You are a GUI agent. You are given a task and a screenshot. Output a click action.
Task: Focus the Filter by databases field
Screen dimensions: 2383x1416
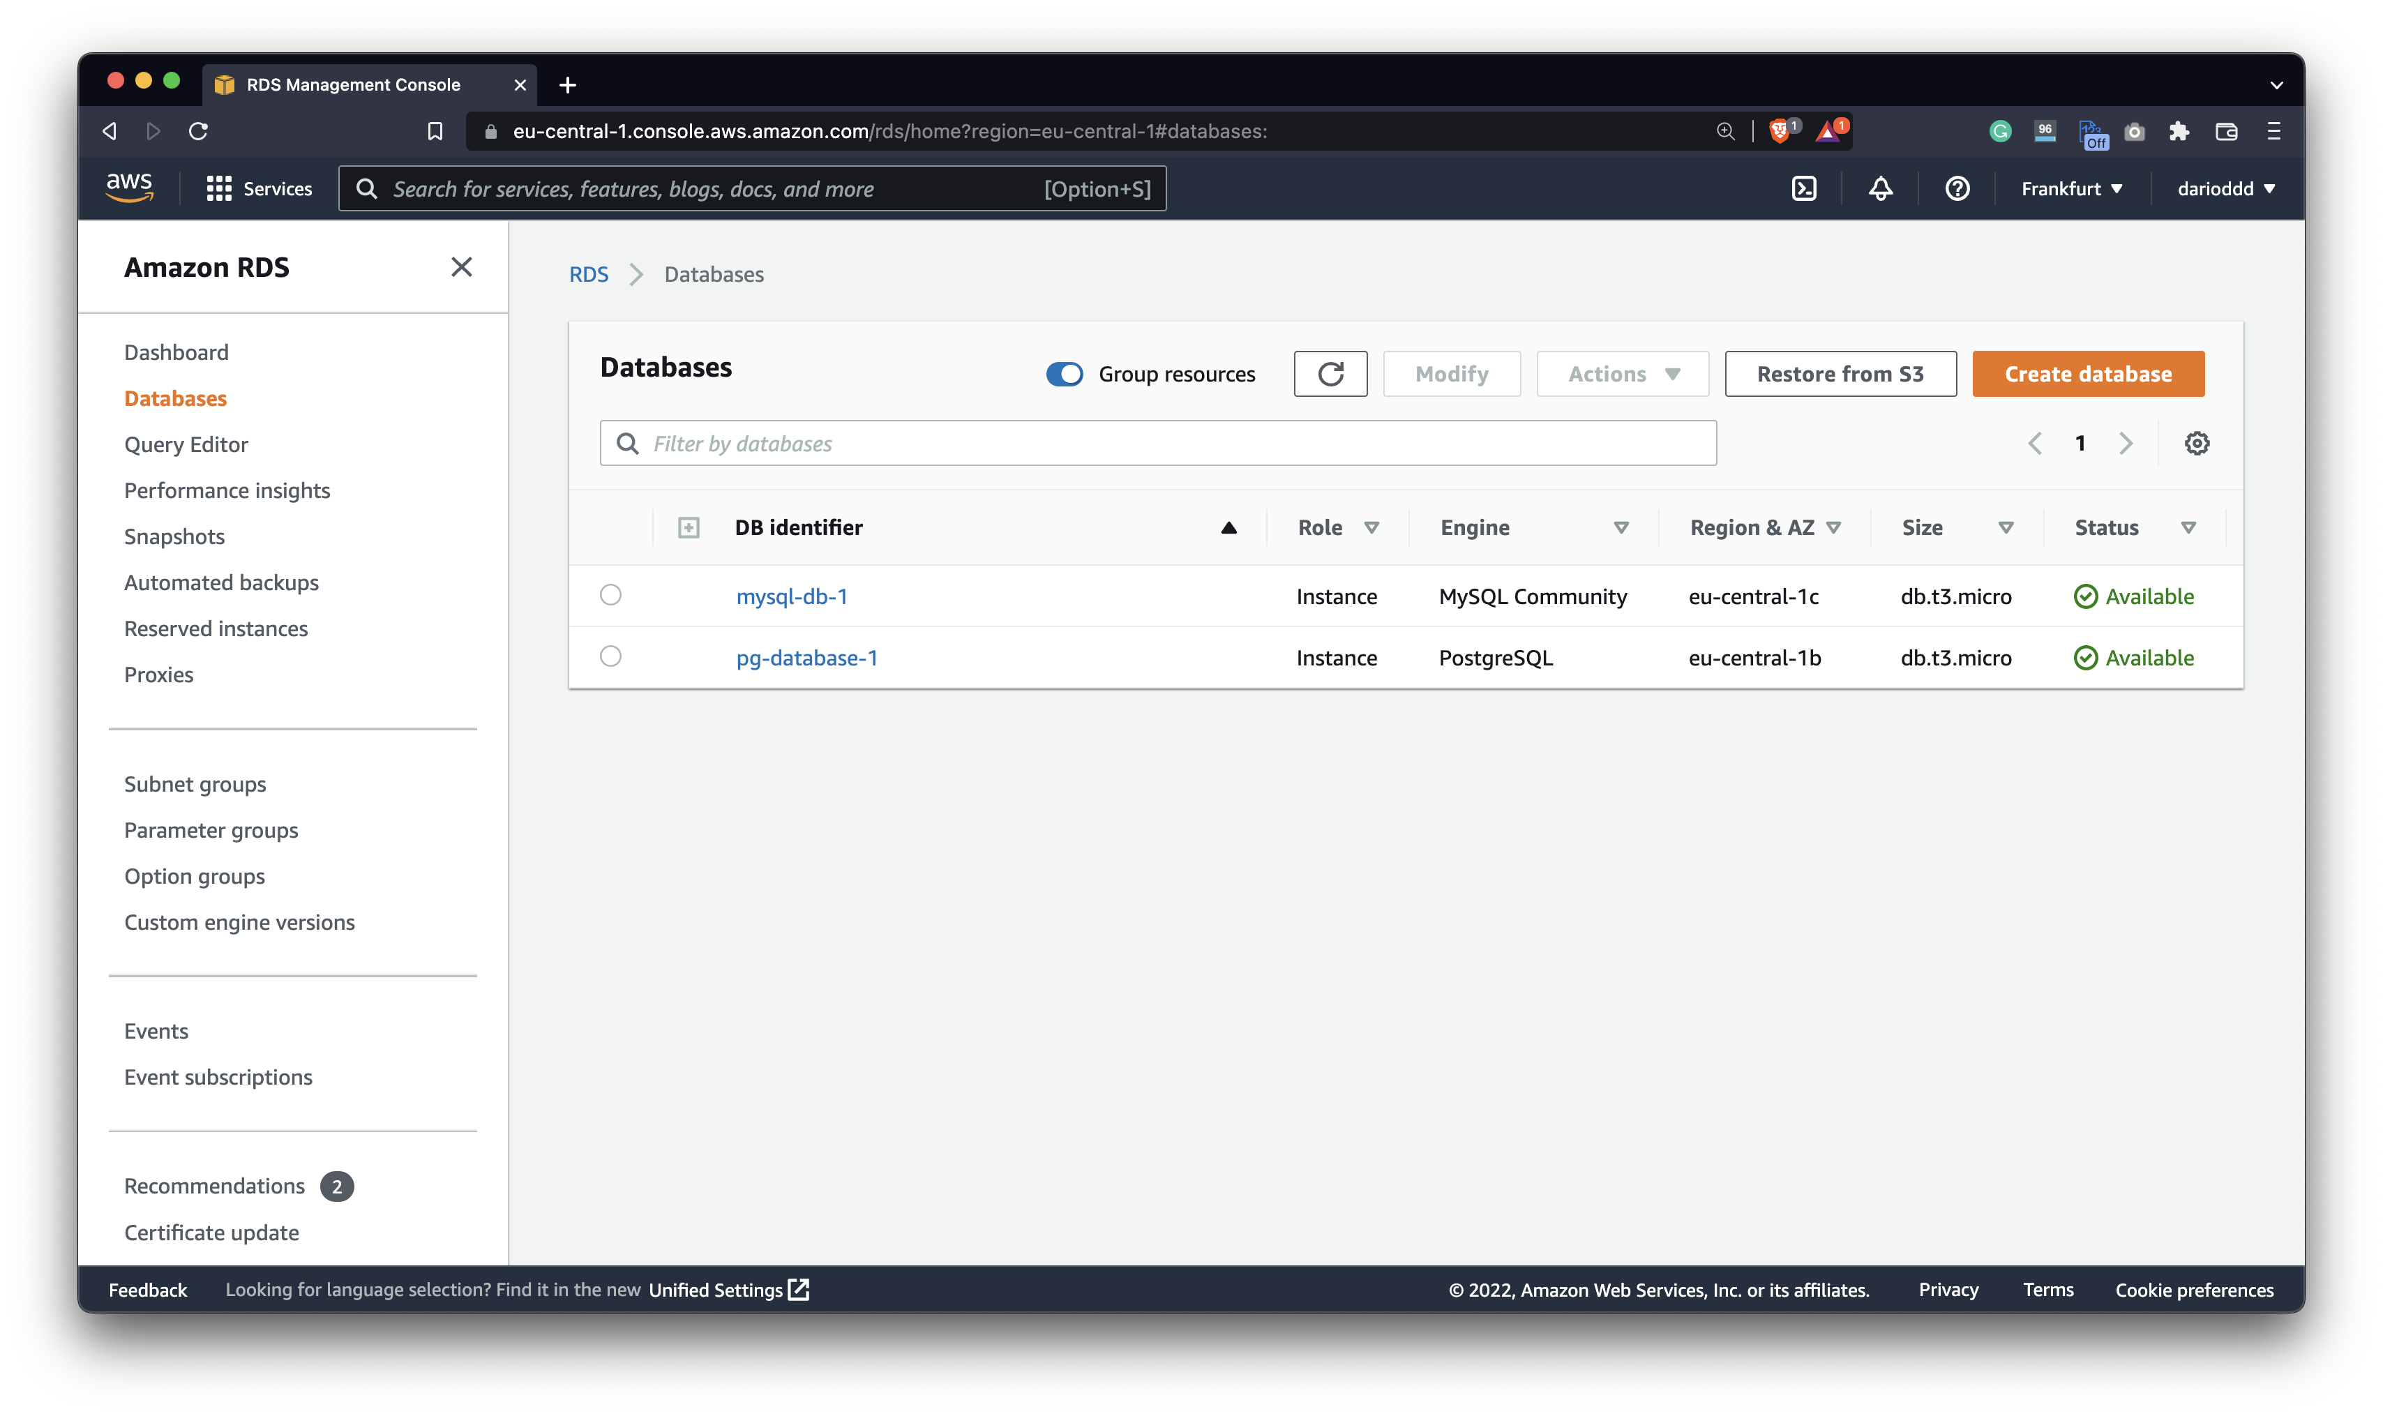[1158, 443]
